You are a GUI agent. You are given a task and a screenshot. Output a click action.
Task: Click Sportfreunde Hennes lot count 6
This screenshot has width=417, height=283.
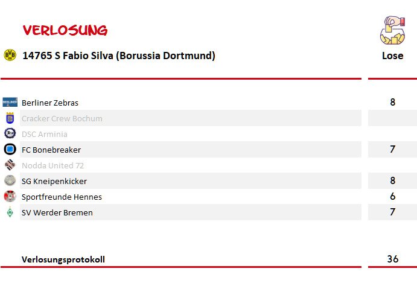click(392, 196)
